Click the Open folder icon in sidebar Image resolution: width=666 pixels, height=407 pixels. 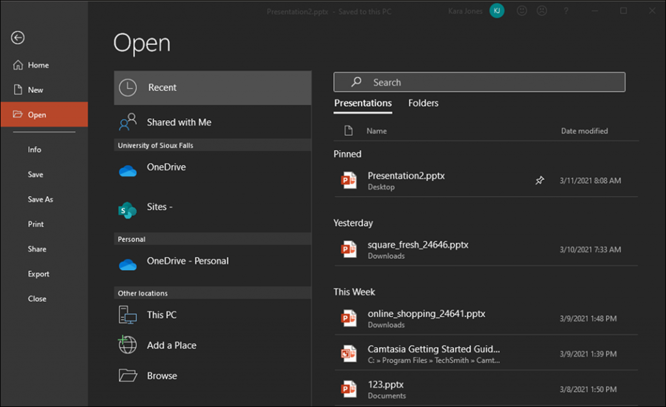click(x=18, y=114)
